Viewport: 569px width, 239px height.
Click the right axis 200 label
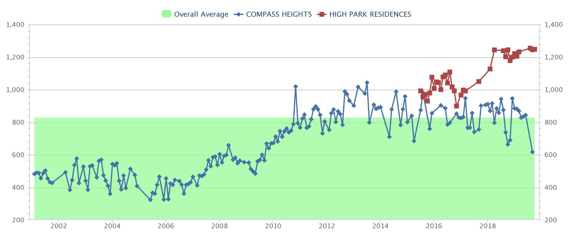click(550, 220)
